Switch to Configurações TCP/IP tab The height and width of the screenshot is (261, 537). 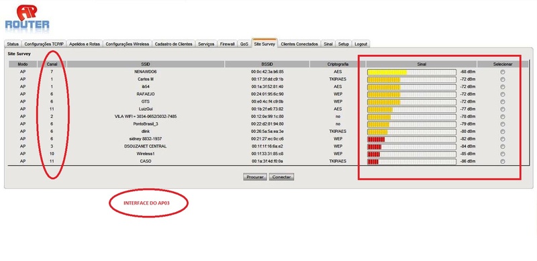[44, 44]
